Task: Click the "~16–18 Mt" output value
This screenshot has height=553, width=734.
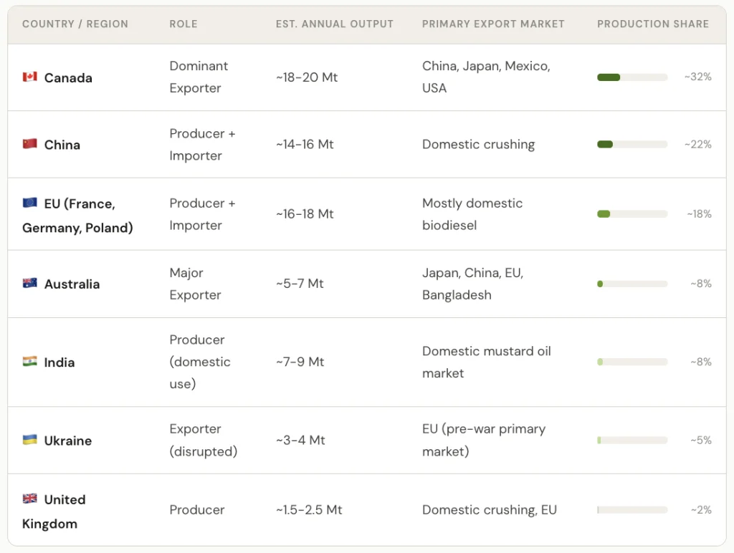Action: click(305, 213)
